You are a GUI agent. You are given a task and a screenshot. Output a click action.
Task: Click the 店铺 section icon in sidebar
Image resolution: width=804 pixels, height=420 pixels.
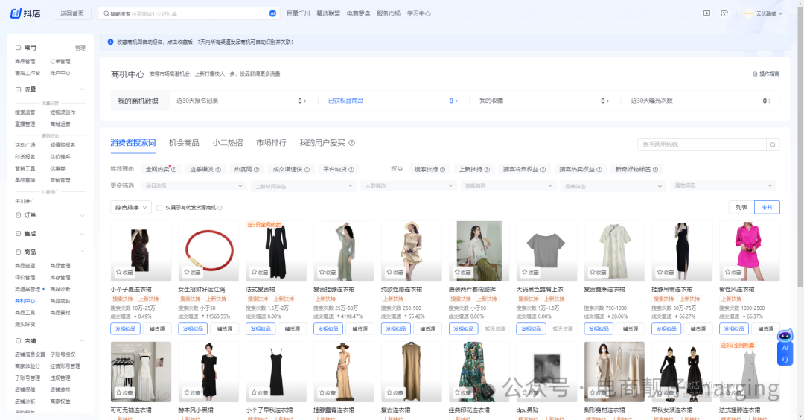click(x=19, y=341)
